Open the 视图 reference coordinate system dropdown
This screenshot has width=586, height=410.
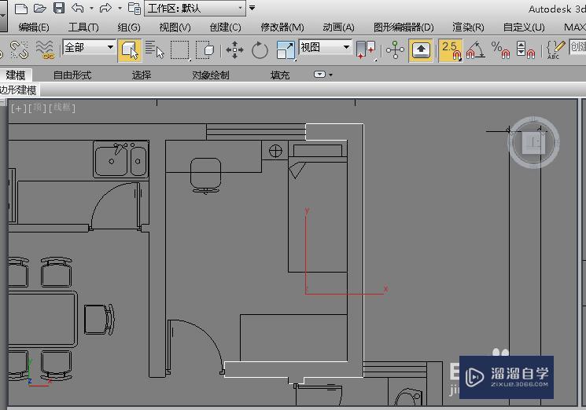(326, 47)
